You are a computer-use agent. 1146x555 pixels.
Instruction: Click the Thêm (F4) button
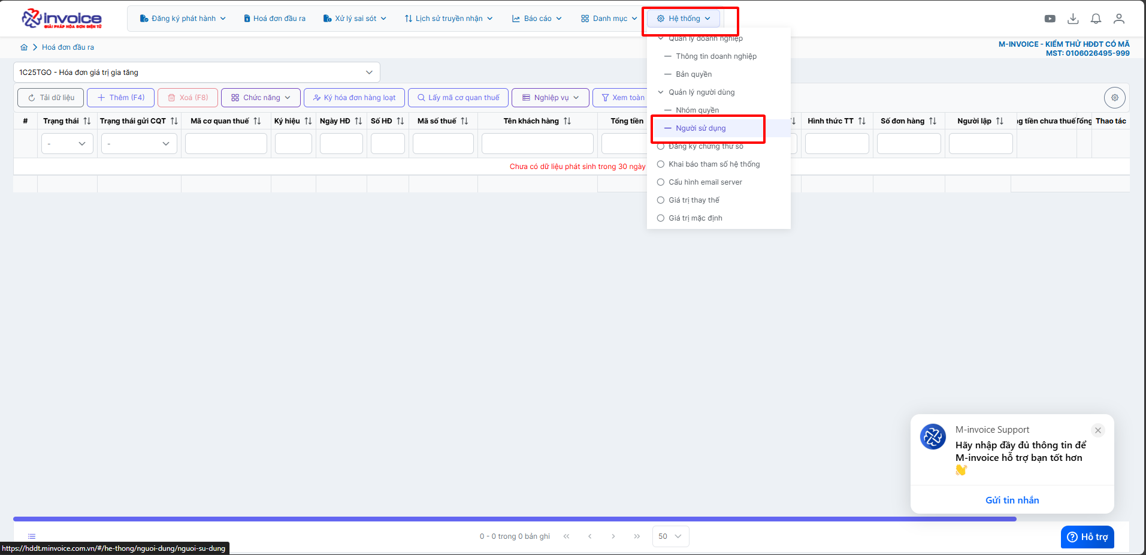point(120,98)
